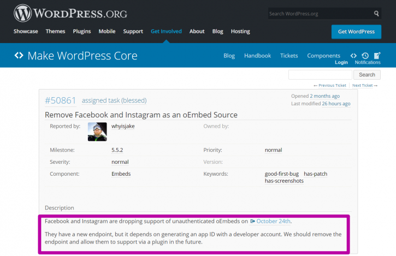Image resolution: width=396 pixels, height=256 pixels.
Task: Go to Tickets in the Core bar
Action: point(289,56)
